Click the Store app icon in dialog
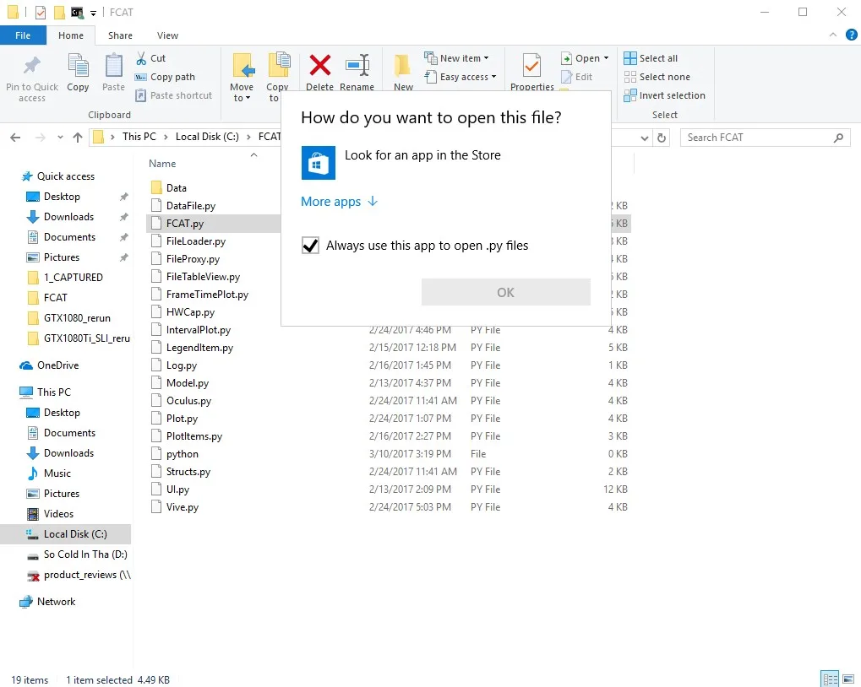Screen dimensions: 861x687 [319, 163]
